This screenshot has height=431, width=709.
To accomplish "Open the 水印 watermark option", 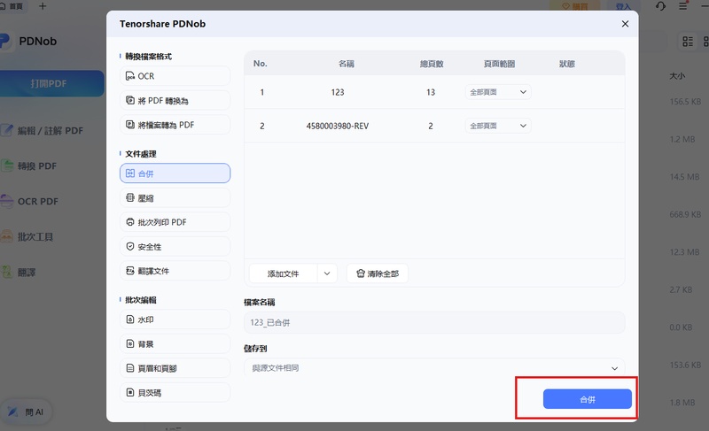I will pyautogui.click(x=175, y=319).
